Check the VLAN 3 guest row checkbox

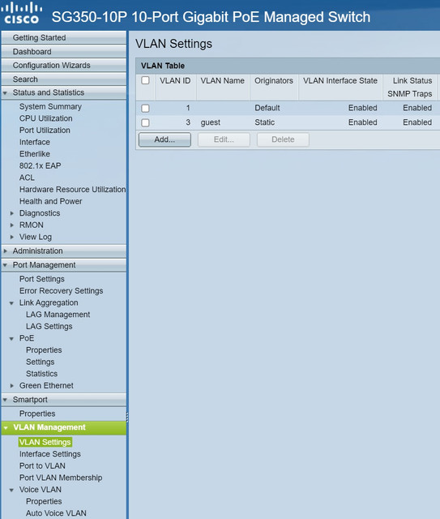(145, 122)
